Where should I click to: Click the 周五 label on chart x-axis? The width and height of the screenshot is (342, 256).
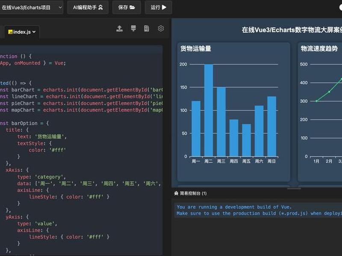(247, 161)
